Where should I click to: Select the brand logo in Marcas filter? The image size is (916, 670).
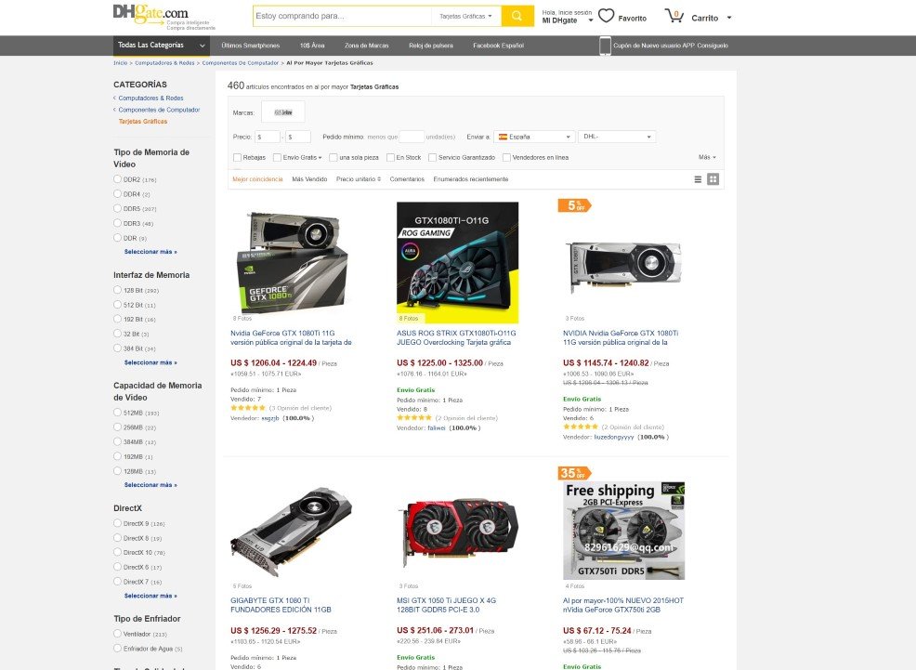pos(282,112)
